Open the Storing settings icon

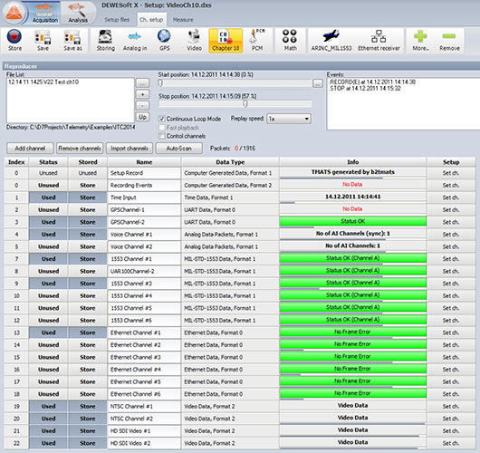[106, 40]
